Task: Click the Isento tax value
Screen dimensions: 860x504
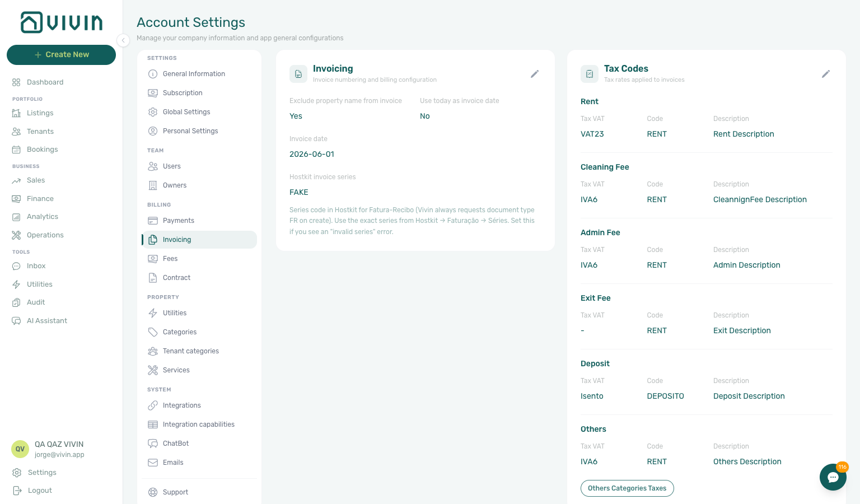Action: [x=592, y=396]
